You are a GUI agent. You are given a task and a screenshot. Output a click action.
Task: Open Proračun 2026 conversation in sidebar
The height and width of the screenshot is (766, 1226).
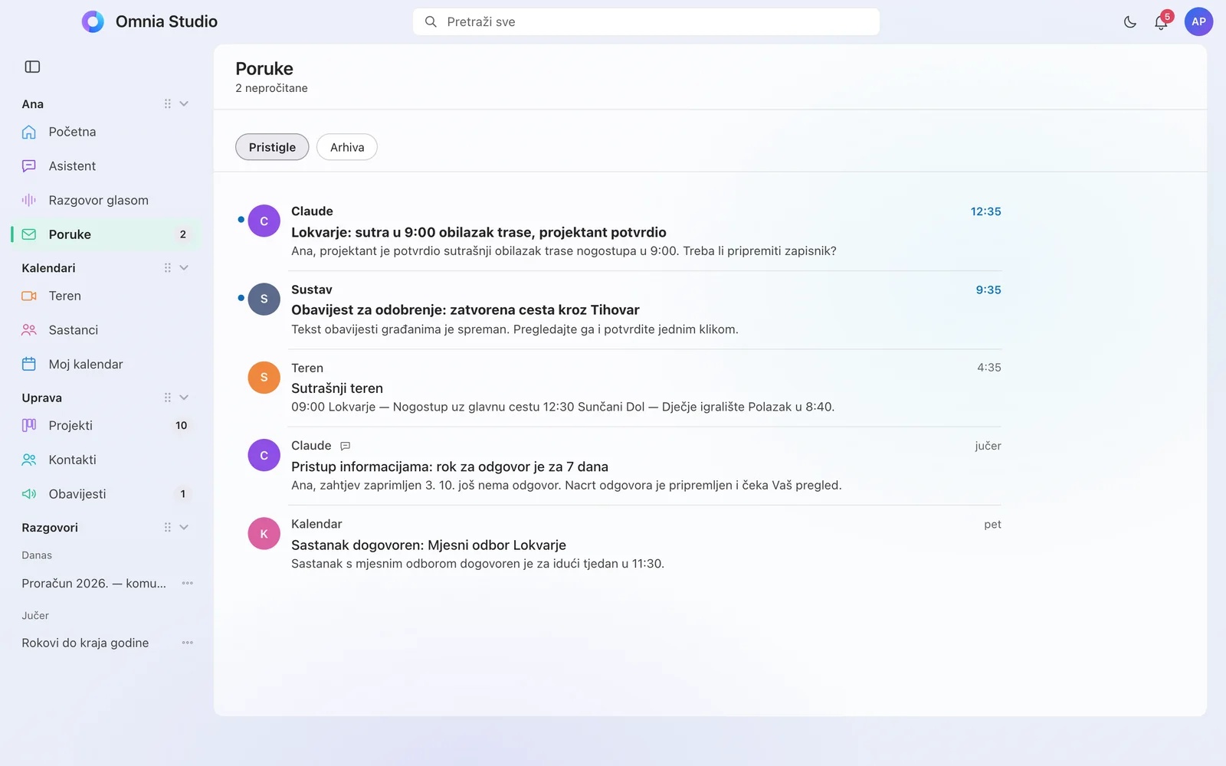tap(94, 583)
